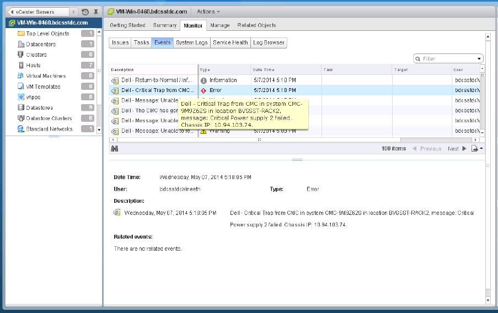Click the Hosts icon
Image resolution: width=498 pixels, height=313 pixels.
pos(21,66)
